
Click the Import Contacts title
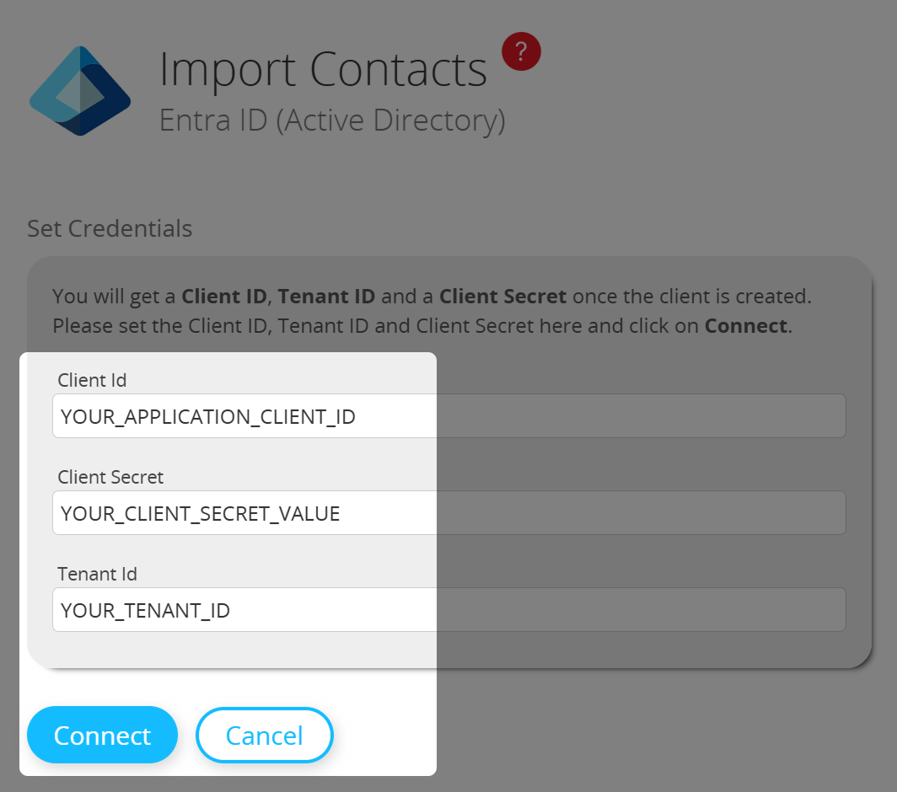tap(323, 69)
